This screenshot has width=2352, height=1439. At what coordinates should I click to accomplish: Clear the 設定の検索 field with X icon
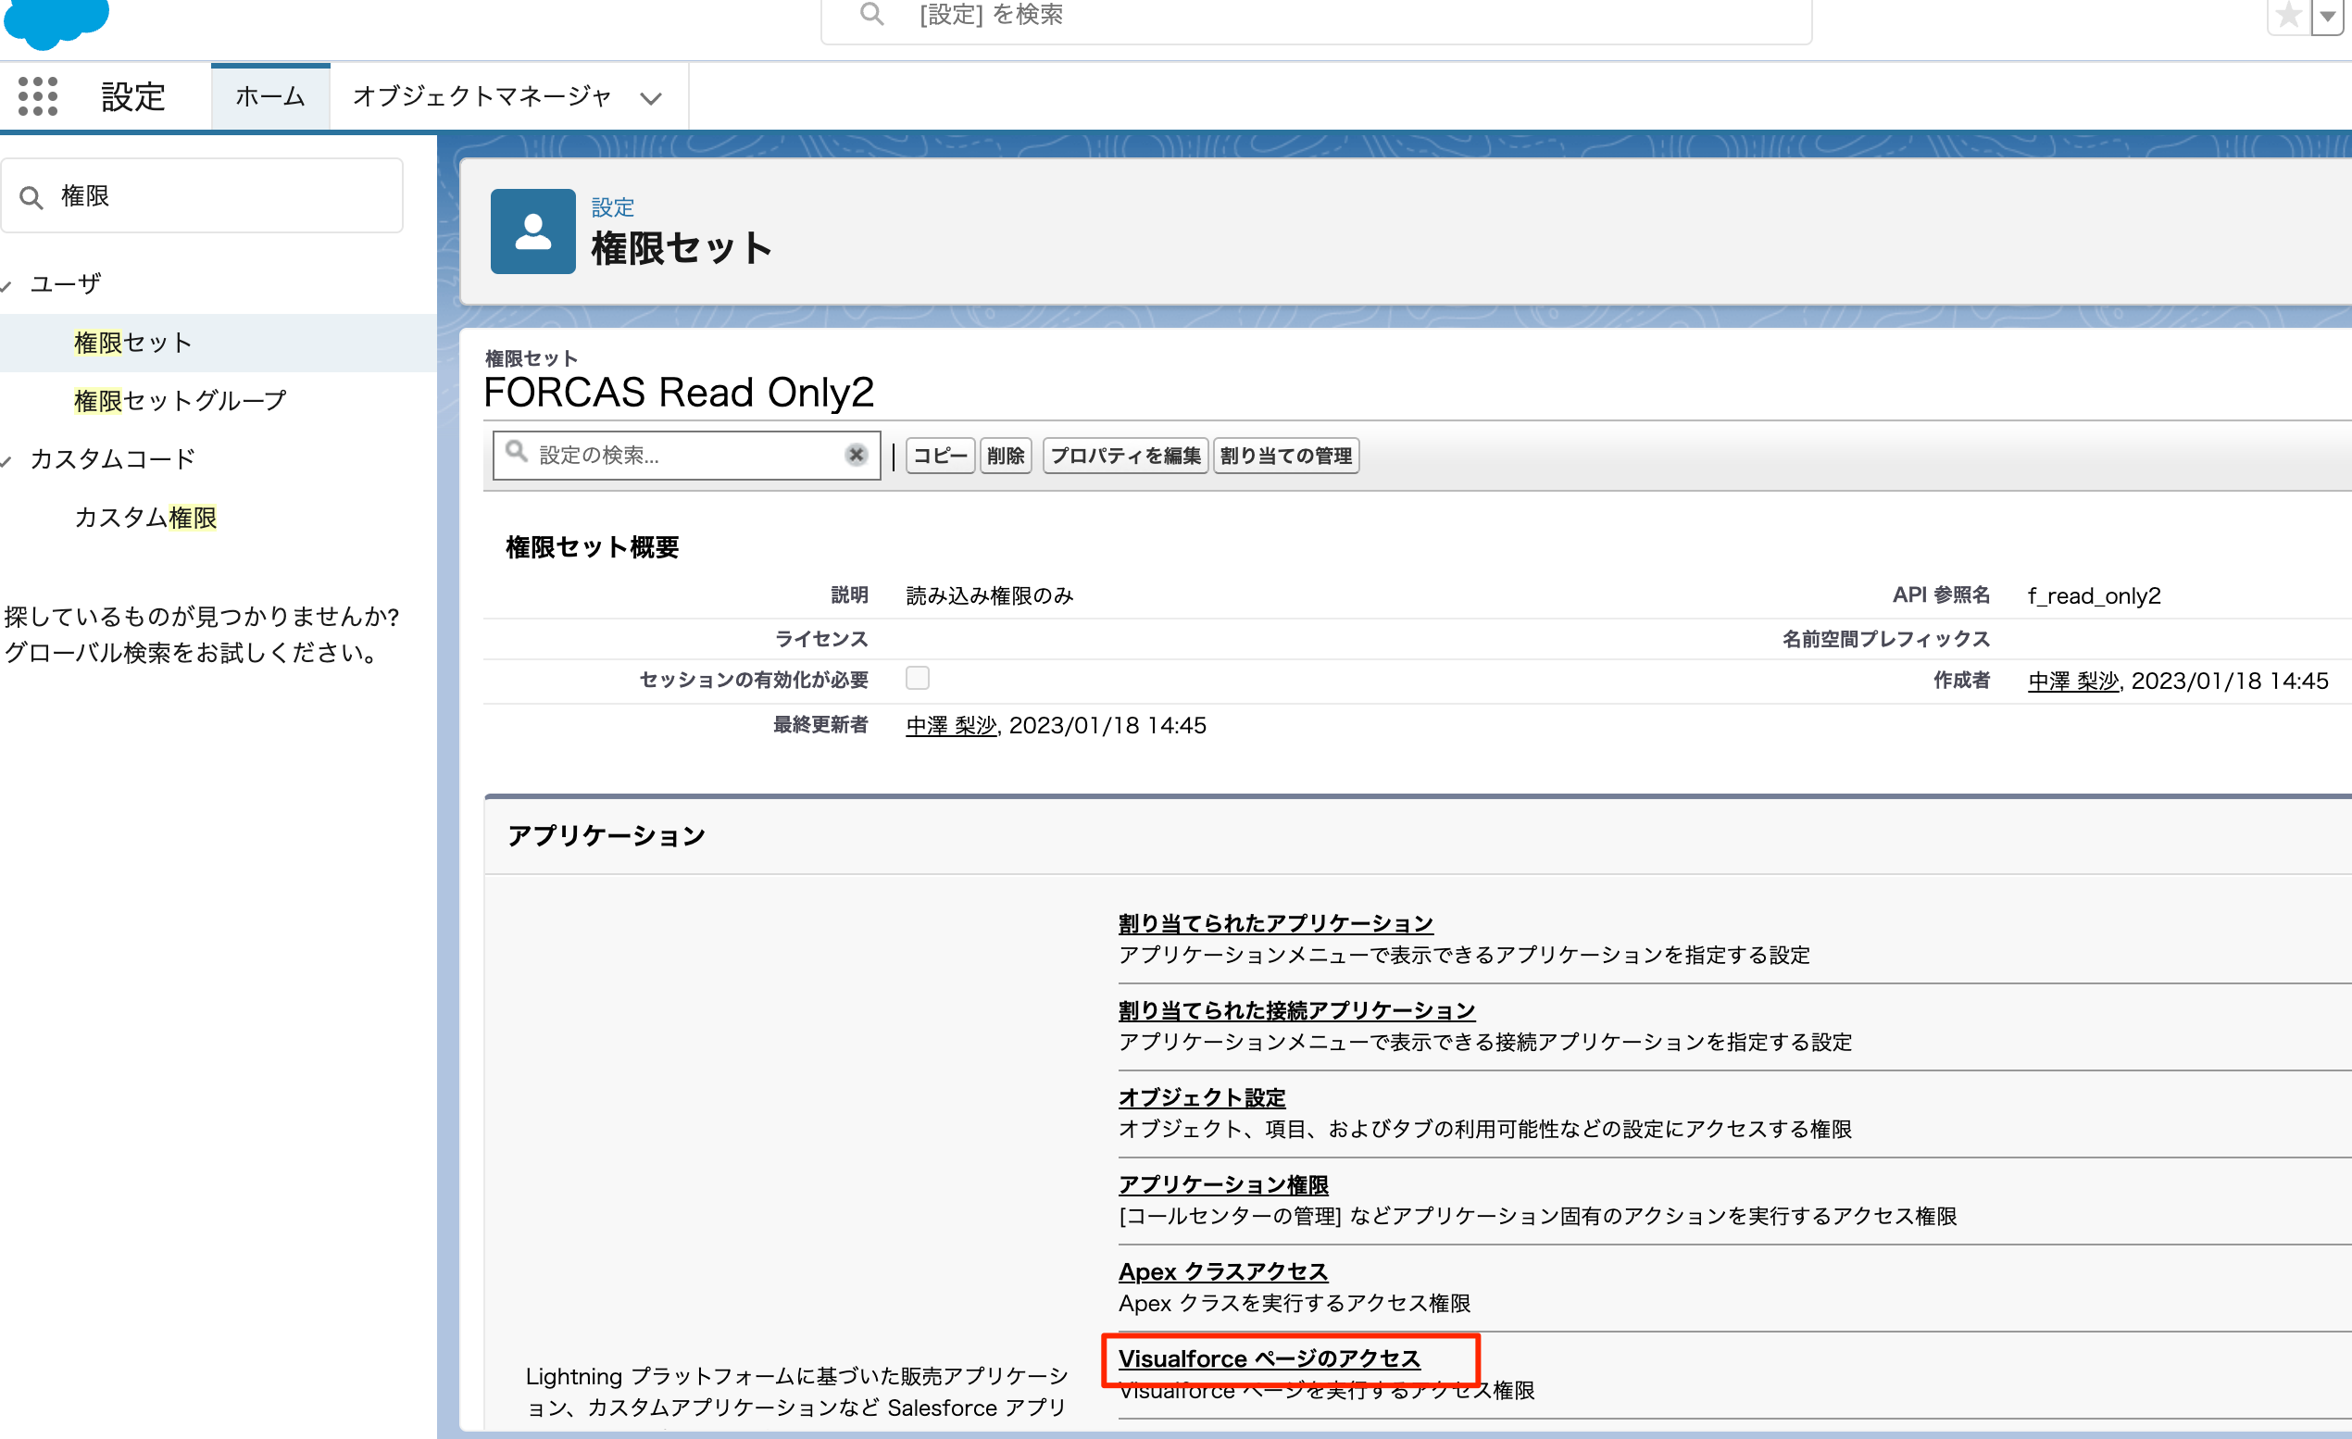tap(857, 456)
